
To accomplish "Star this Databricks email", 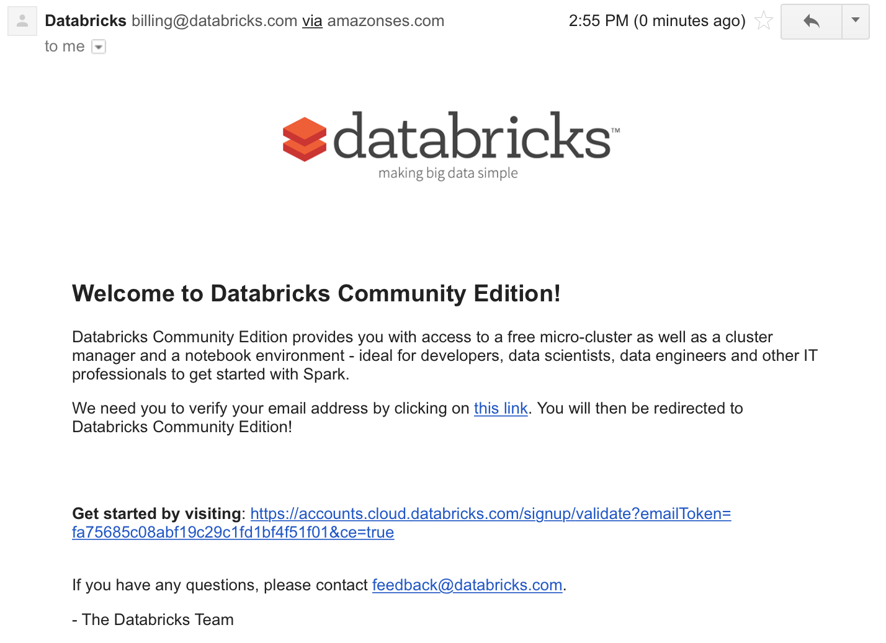I will pyautogui.click(x=763, y=21).
